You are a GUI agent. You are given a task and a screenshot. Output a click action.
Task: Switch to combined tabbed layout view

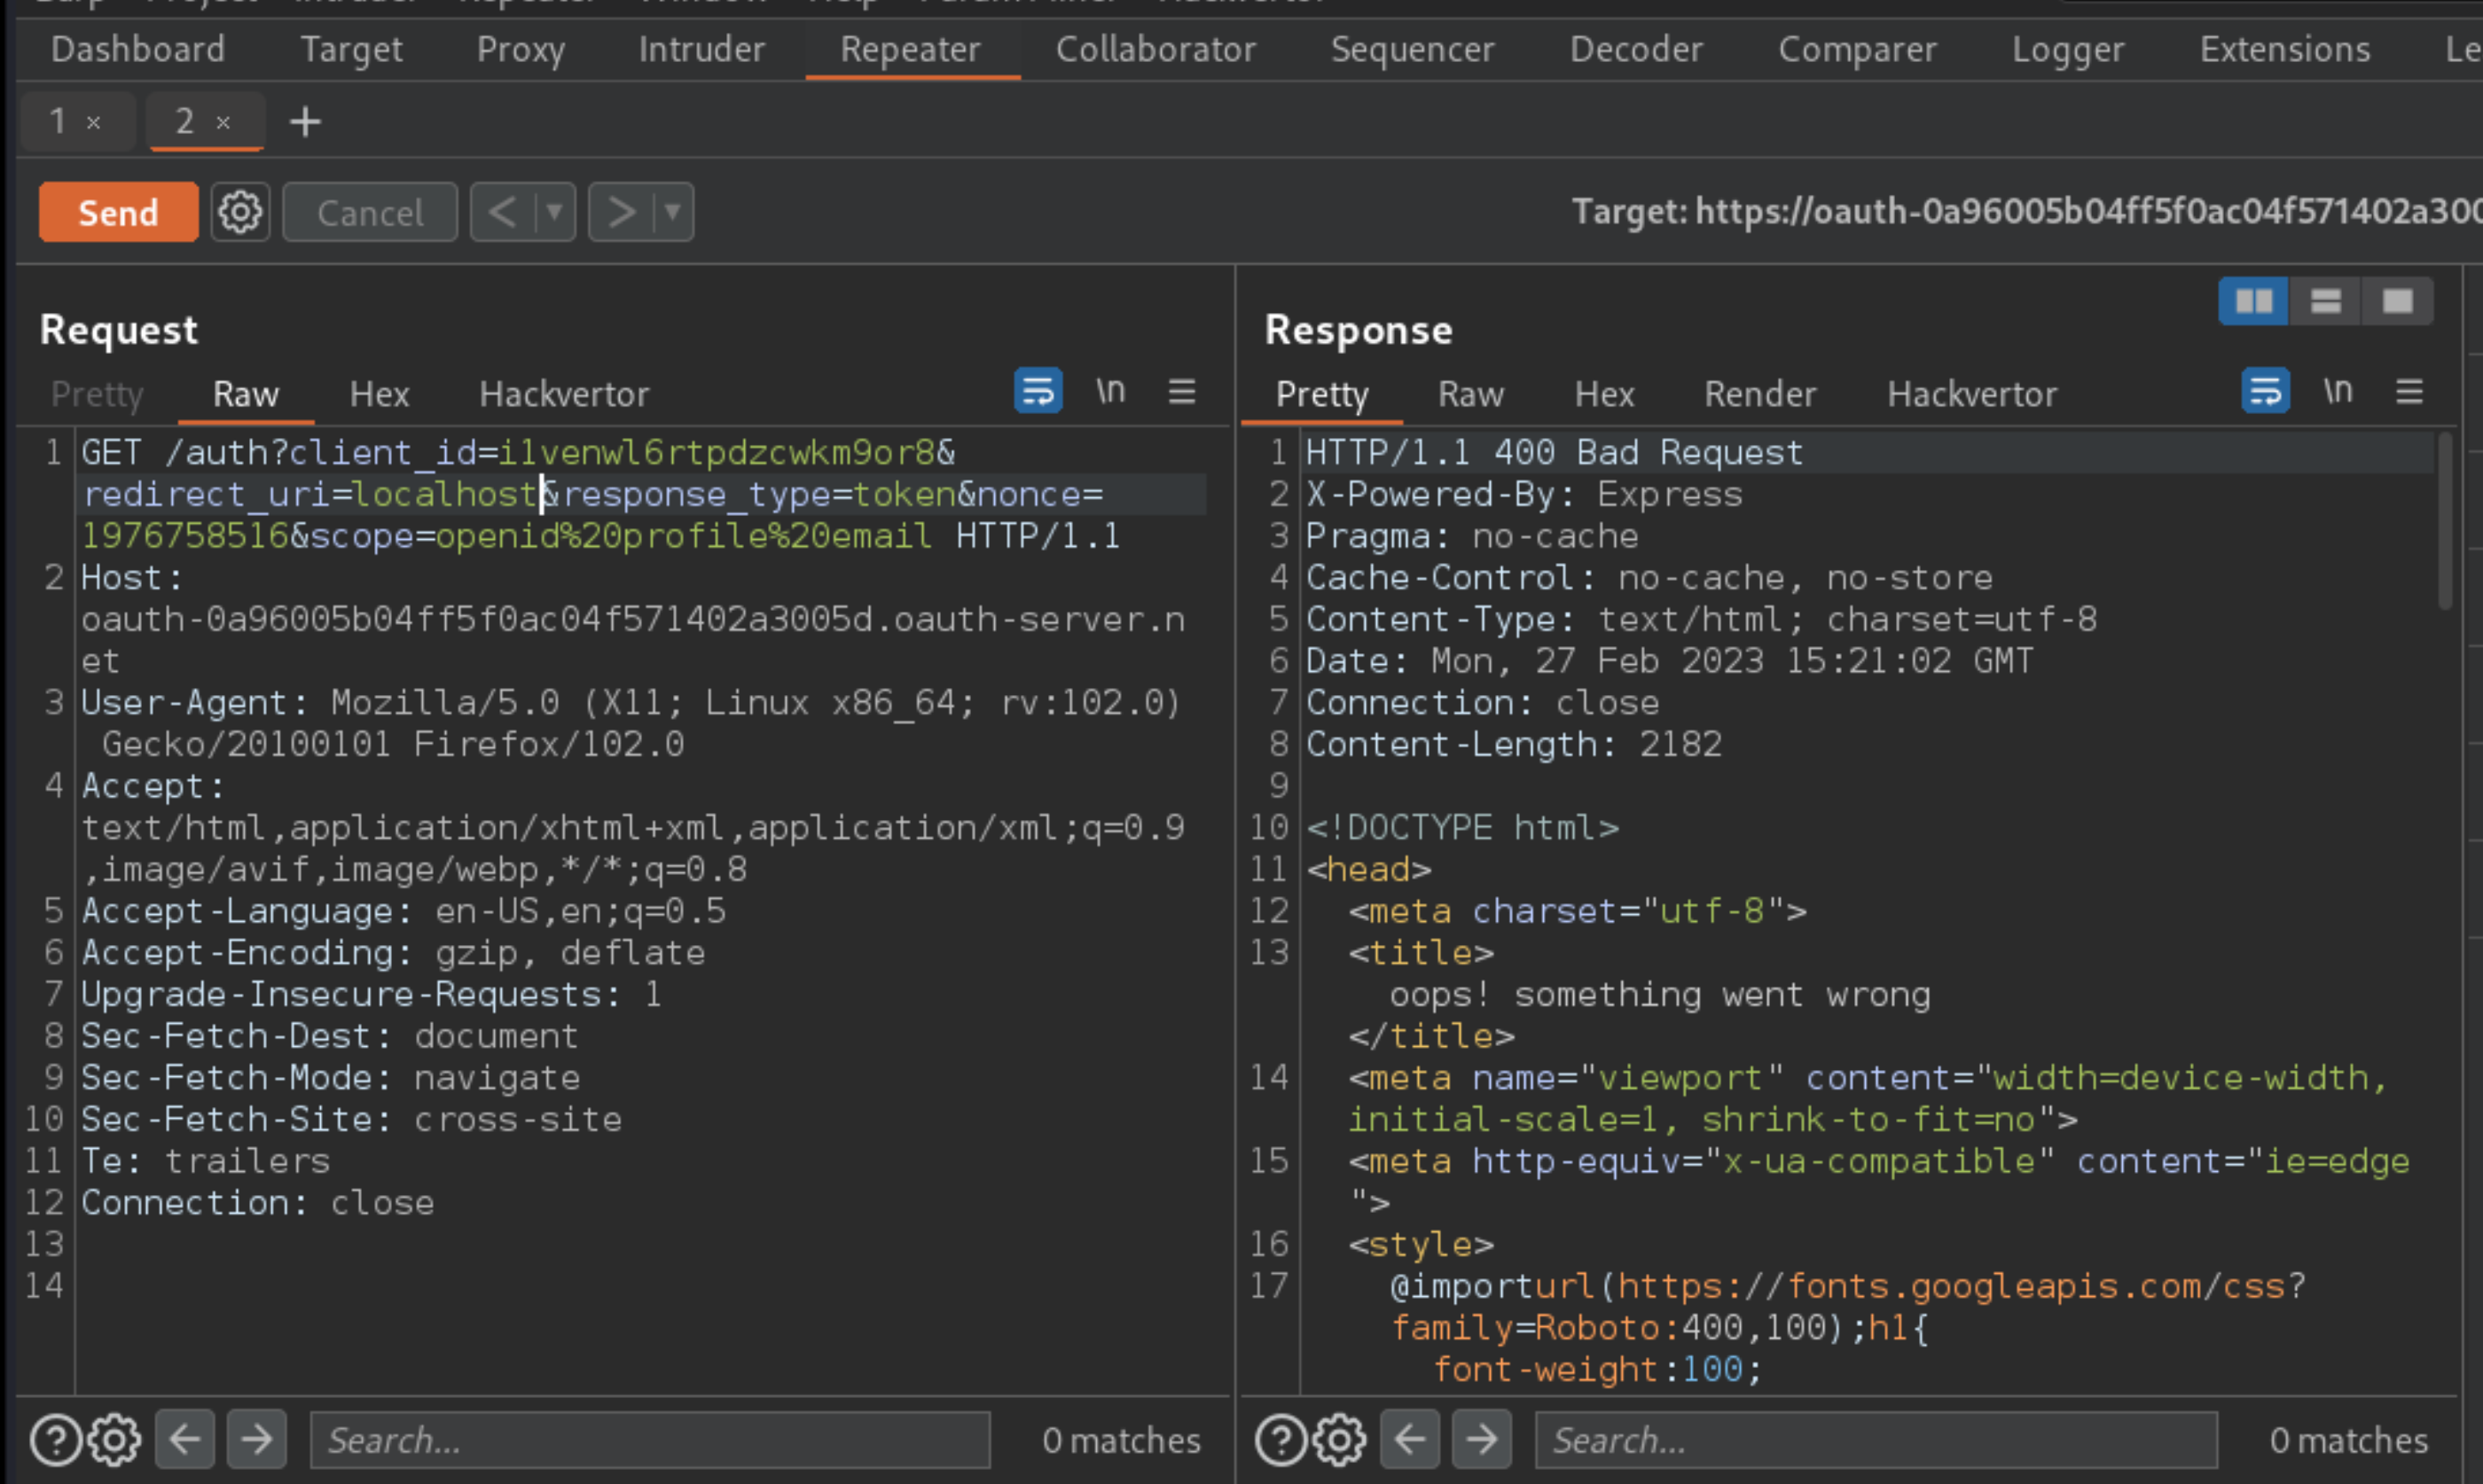pos(2397,302)
